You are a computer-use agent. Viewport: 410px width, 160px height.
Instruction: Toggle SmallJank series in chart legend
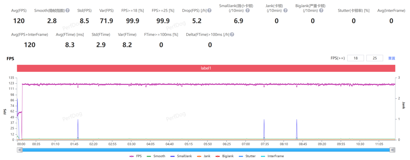click(x=181, y=156)
